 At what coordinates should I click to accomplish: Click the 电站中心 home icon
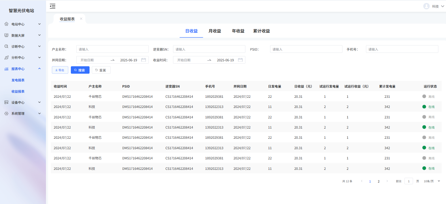pyautogui.click(x=7, y=24)
